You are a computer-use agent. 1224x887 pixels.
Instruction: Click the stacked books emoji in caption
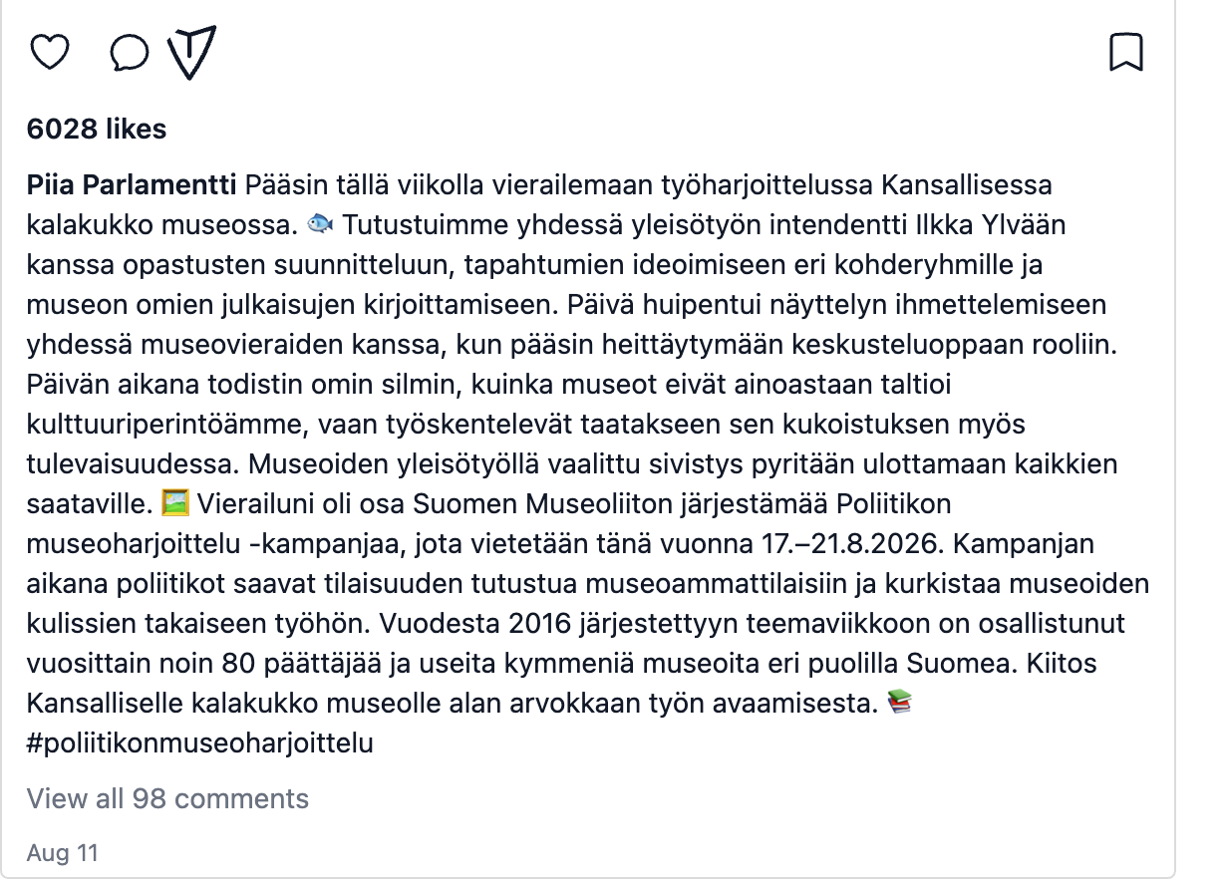pos(899,704)
